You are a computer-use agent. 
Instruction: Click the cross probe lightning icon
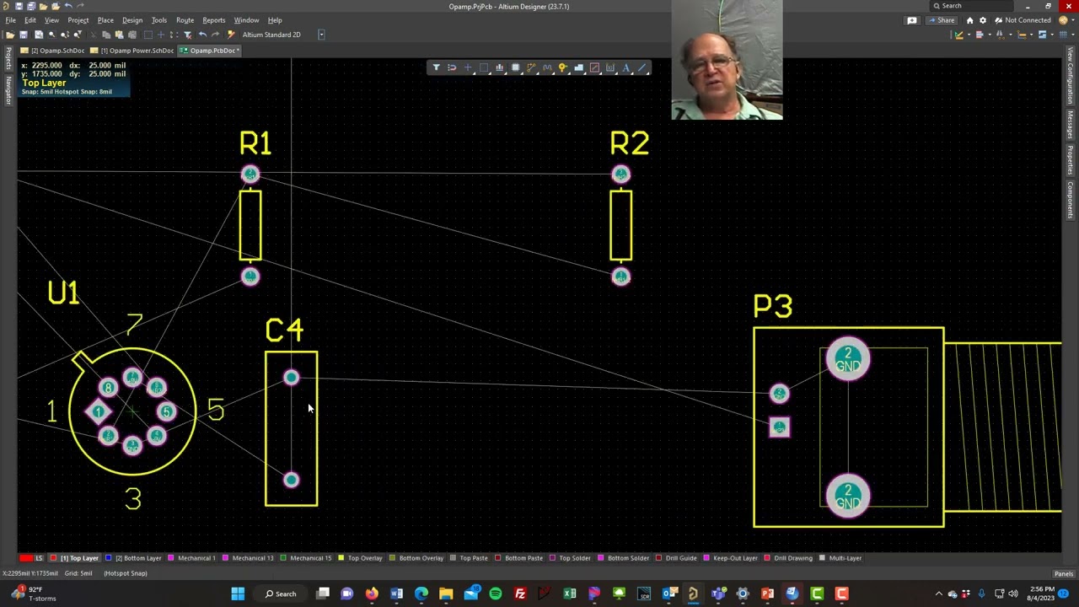[231, 35]
